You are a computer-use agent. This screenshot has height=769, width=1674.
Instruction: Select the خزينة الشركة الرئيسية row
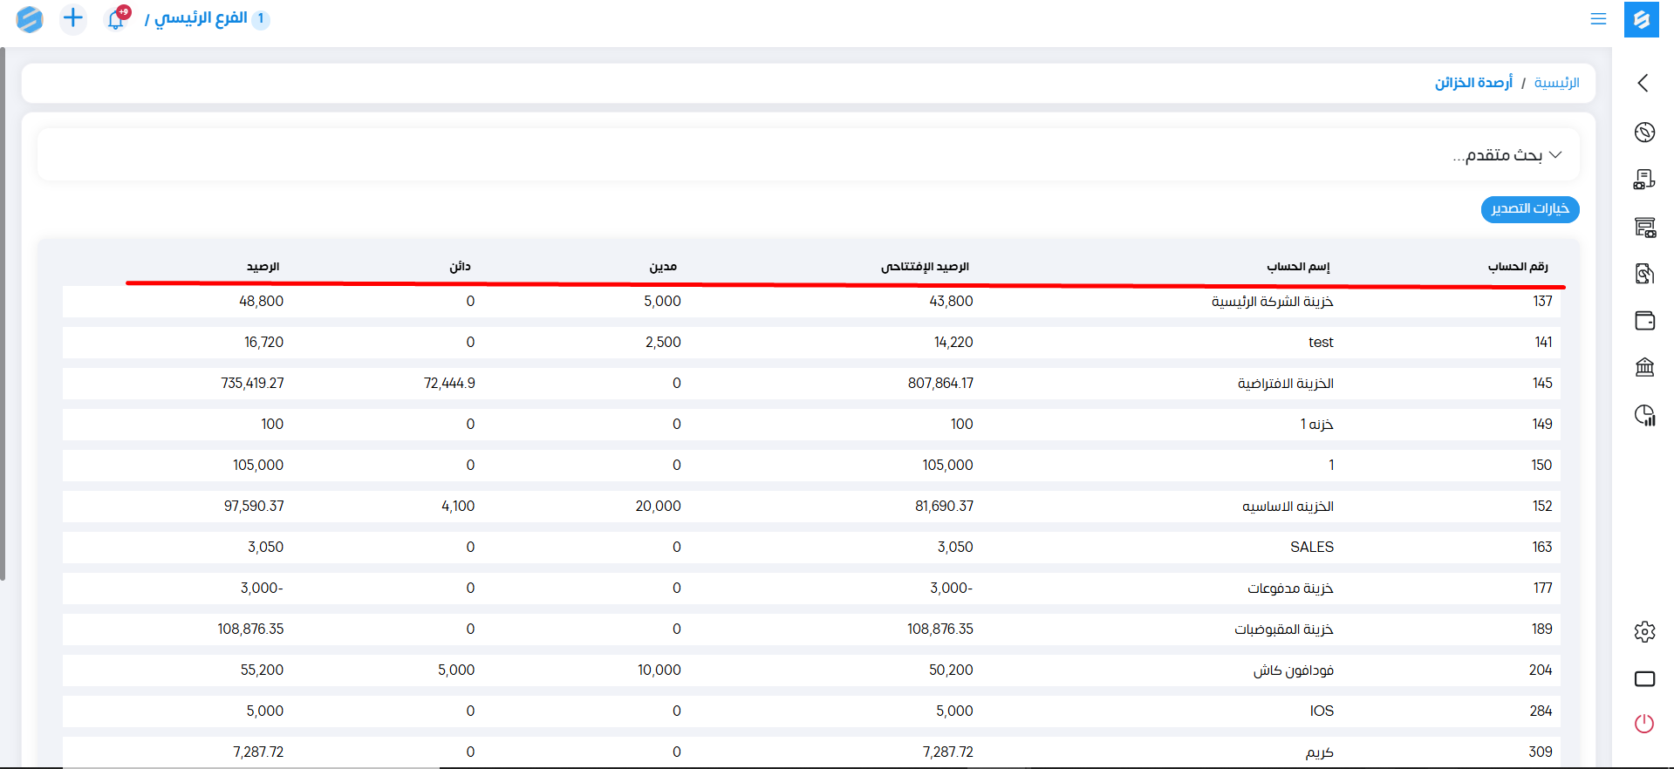[x=1272, y=302]
